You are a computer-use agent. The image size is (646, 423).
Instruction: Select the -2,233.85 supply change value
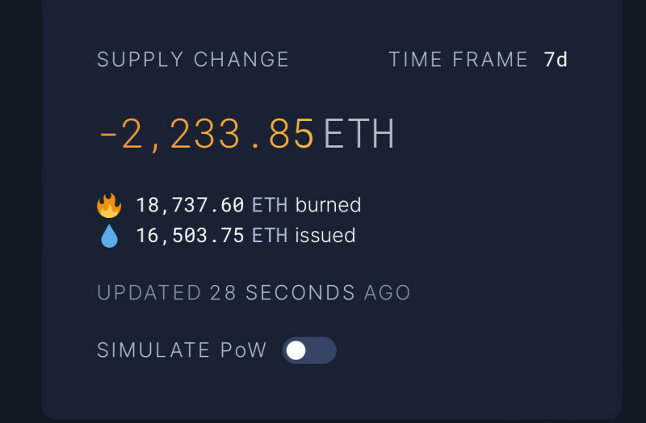point(206,134)
